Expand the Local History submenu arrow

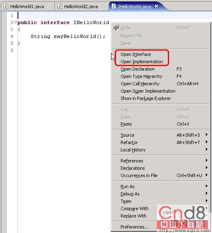click(207, 149)
